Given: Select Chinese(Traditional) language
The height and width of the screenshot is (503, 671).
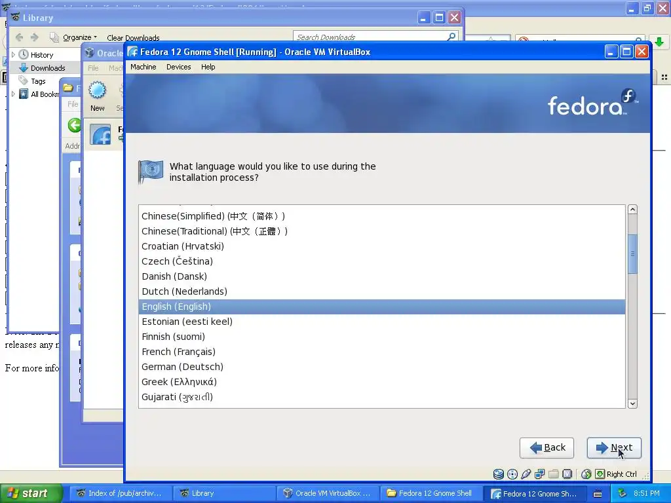Looking at the screenshot, I should point(382,231).
